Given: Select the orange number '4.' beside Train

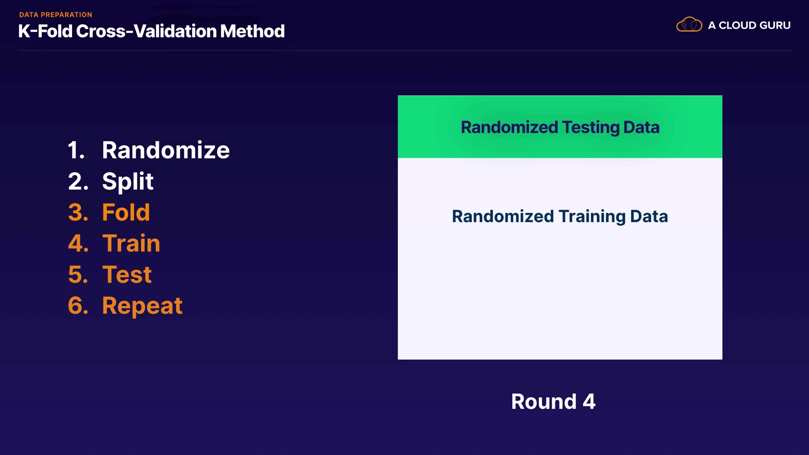Looking at the screenshot, I should pos(78,243).
